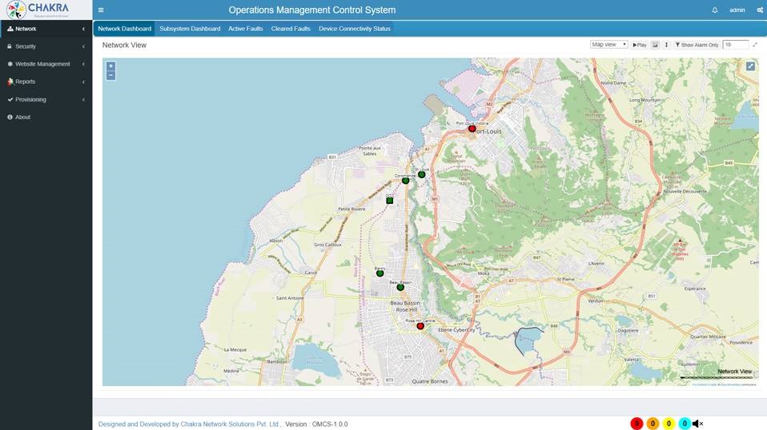The width and height of the screenshot is (767, 430).
Task: Switch to Active Faults tab
Action: click(x=246, y=29)
